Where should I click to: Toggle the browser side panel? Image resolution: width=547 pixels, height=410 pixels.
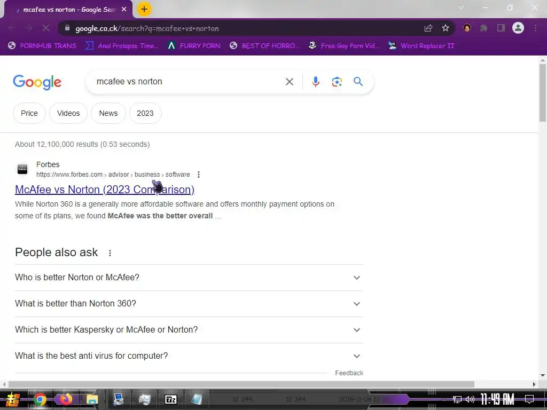pos(501,28)
